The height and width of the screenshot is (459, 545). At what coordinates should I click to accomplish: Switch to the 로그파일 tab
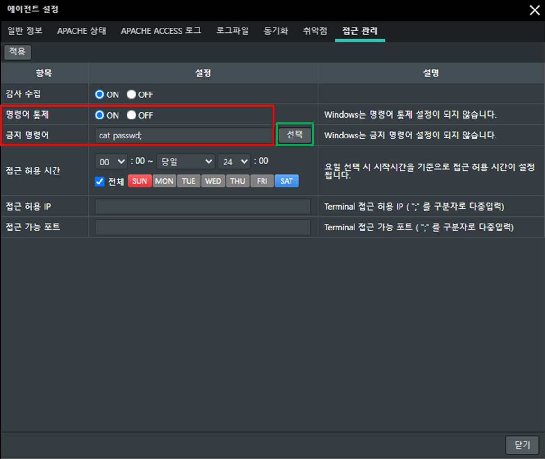232,31
